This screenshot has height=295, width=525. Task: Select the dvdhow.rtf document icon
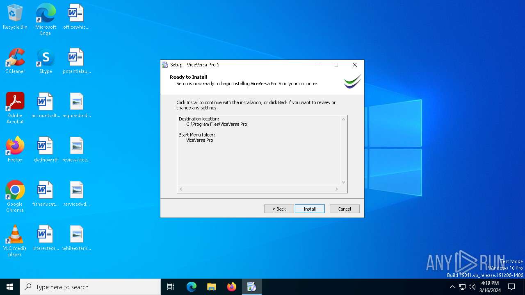click(x=46, y=149)
